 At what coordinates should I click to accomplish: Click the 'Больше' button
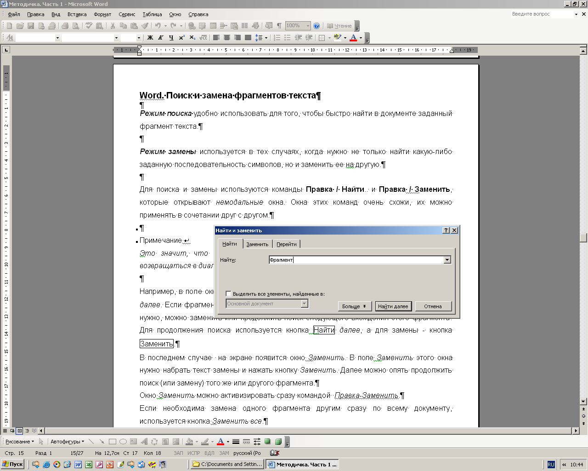click(354, 306)
